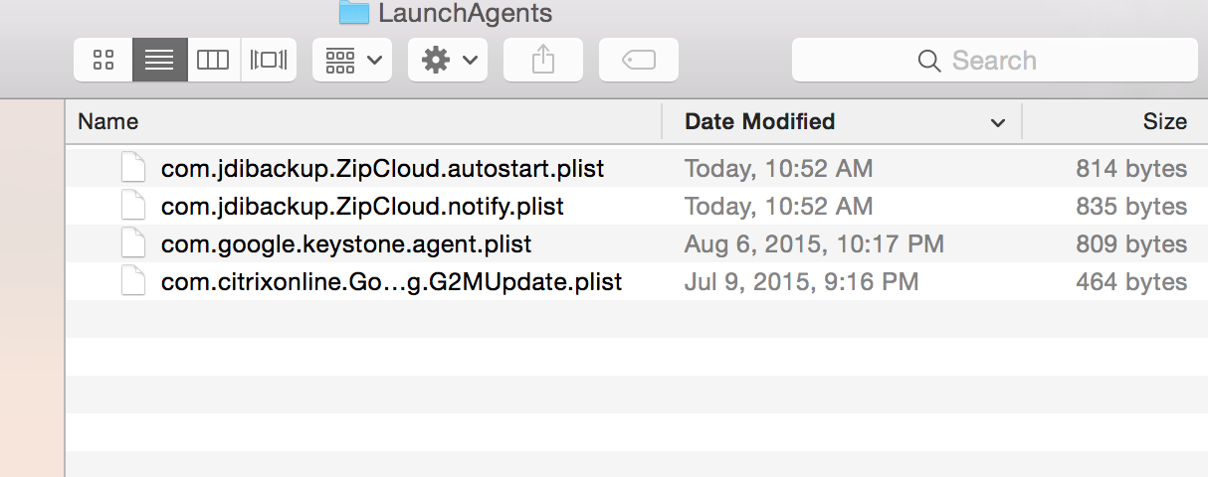Sort by Date Modified column header

click(x=760, y=122)
